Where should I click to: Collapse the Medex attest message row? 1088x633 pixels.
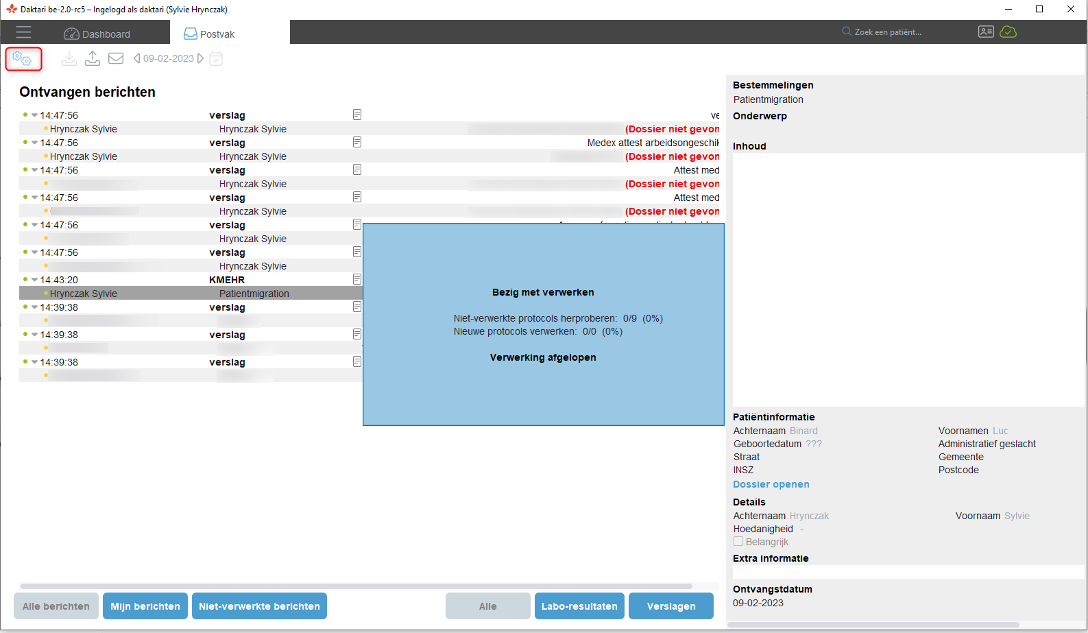[x=34, y=143]
